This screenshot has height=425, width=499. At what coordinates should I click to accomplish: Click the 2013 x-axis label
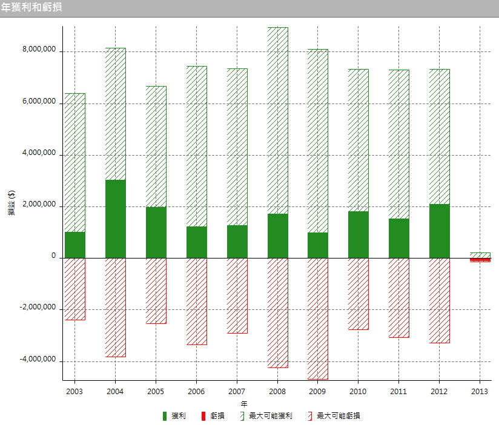click(480, 392)
